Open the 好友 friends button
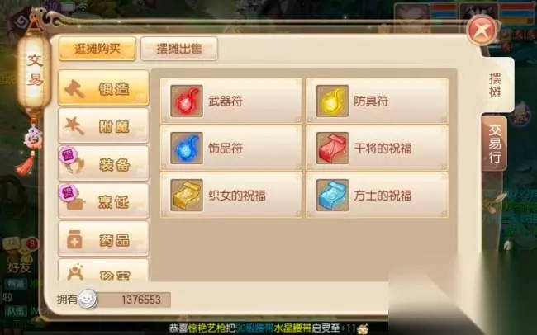Screen dimensions: 537x335 [20, 267]
